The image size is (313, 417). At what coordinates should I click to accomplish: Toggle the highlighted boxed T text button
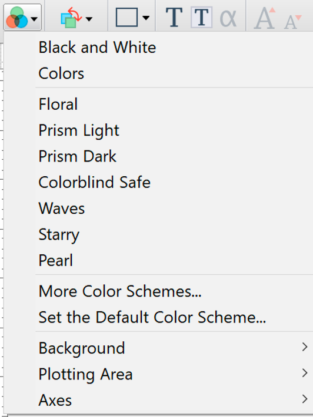tap(202, 18)
